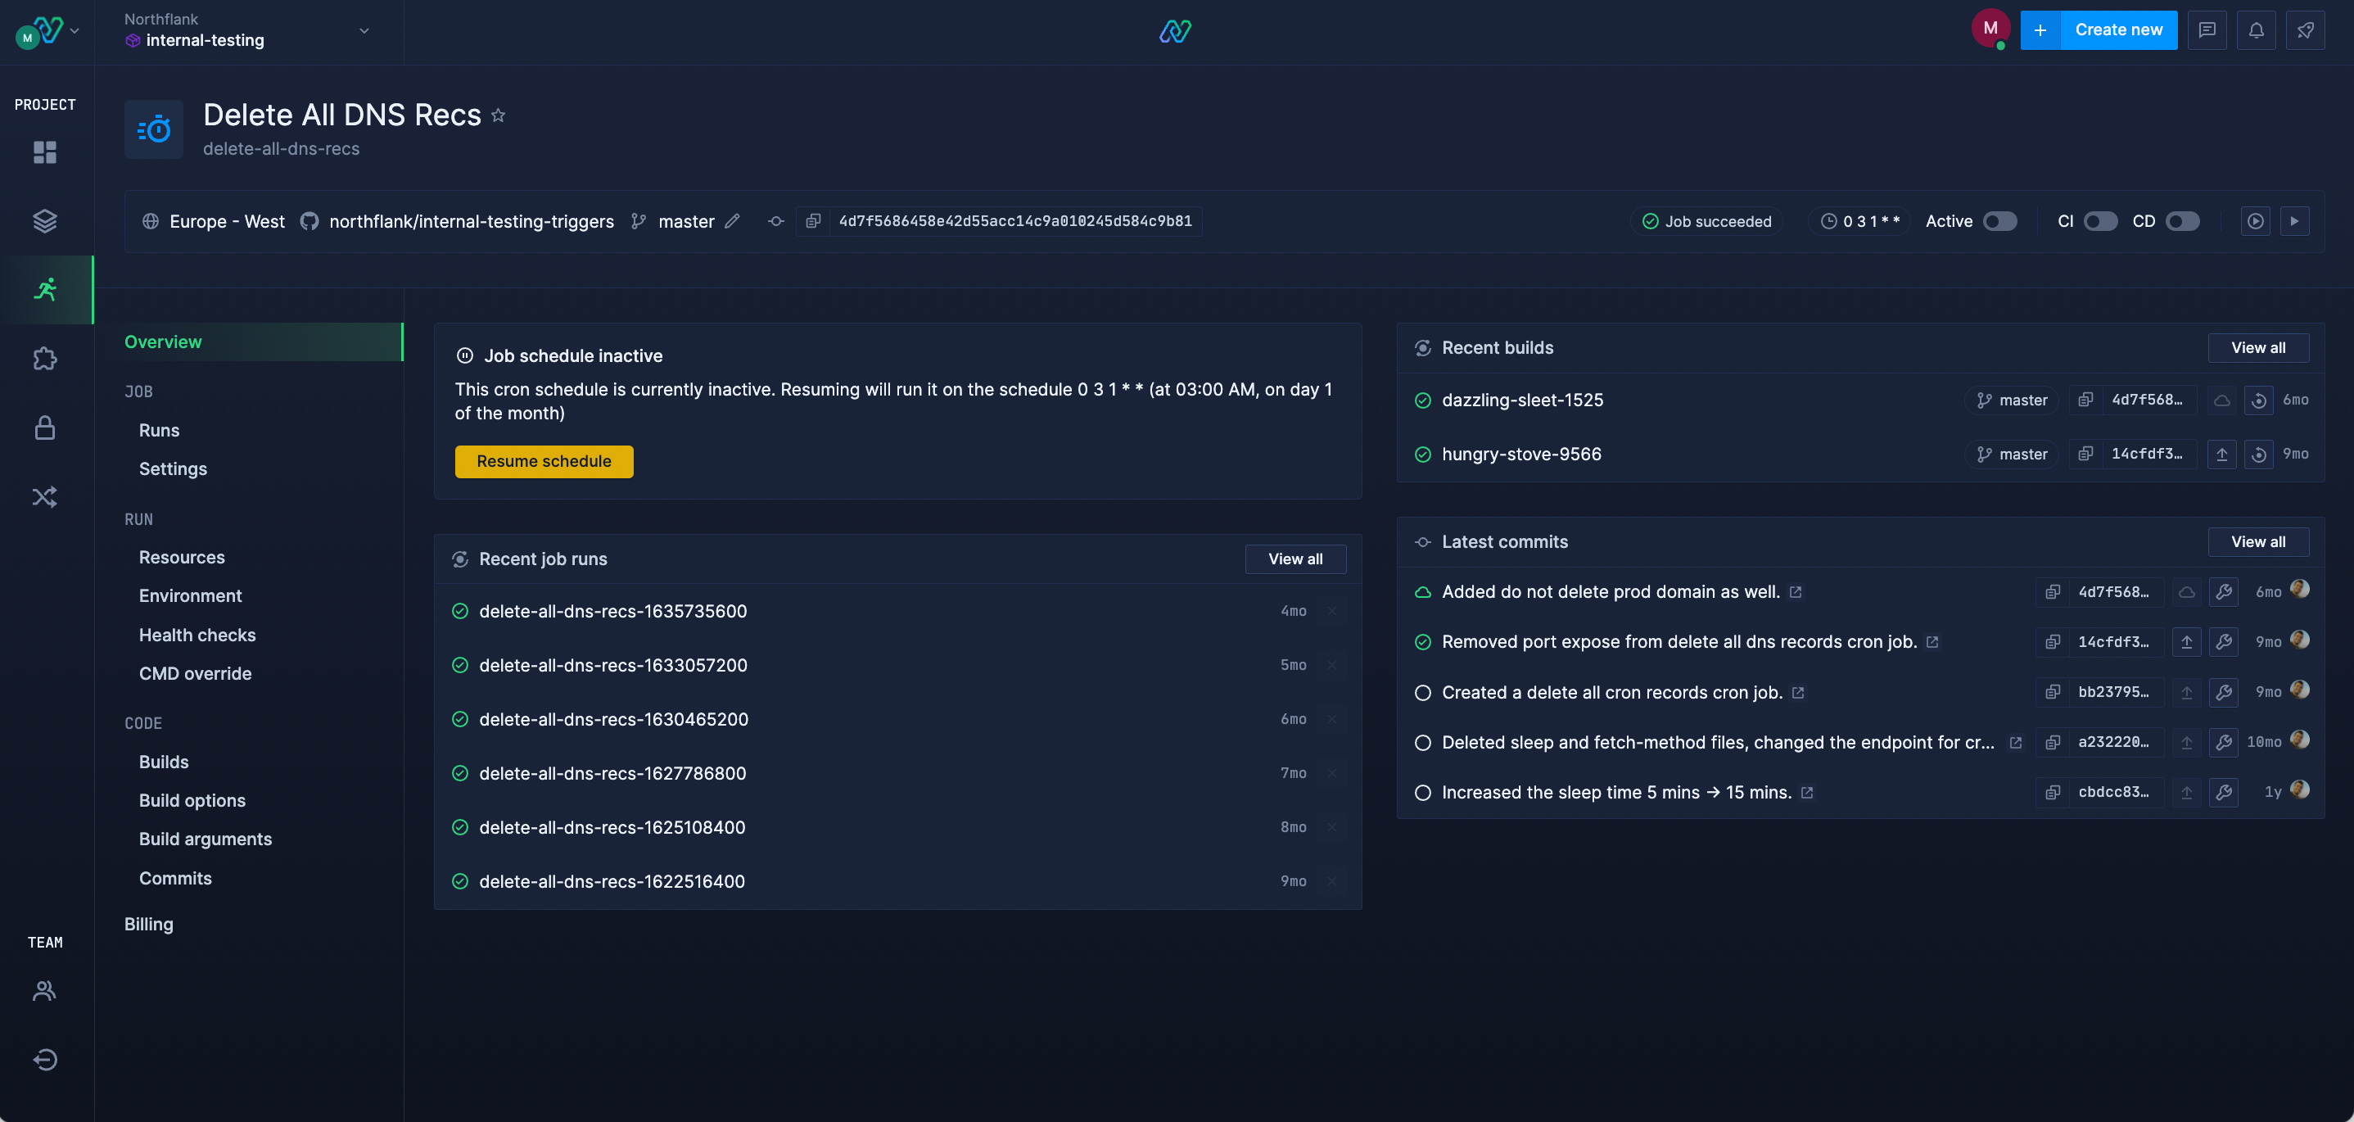Toggle the CI switch
Image resolution: width=2354 pixels, height=1122 pixels.
pos(2100,221)
